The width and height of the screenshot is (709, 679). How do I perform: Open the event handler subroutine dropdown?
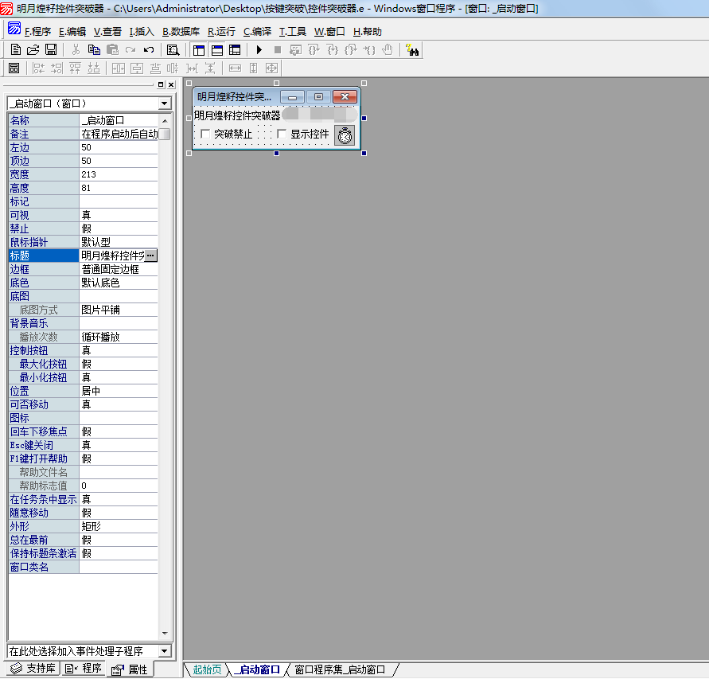pos(164,651)
